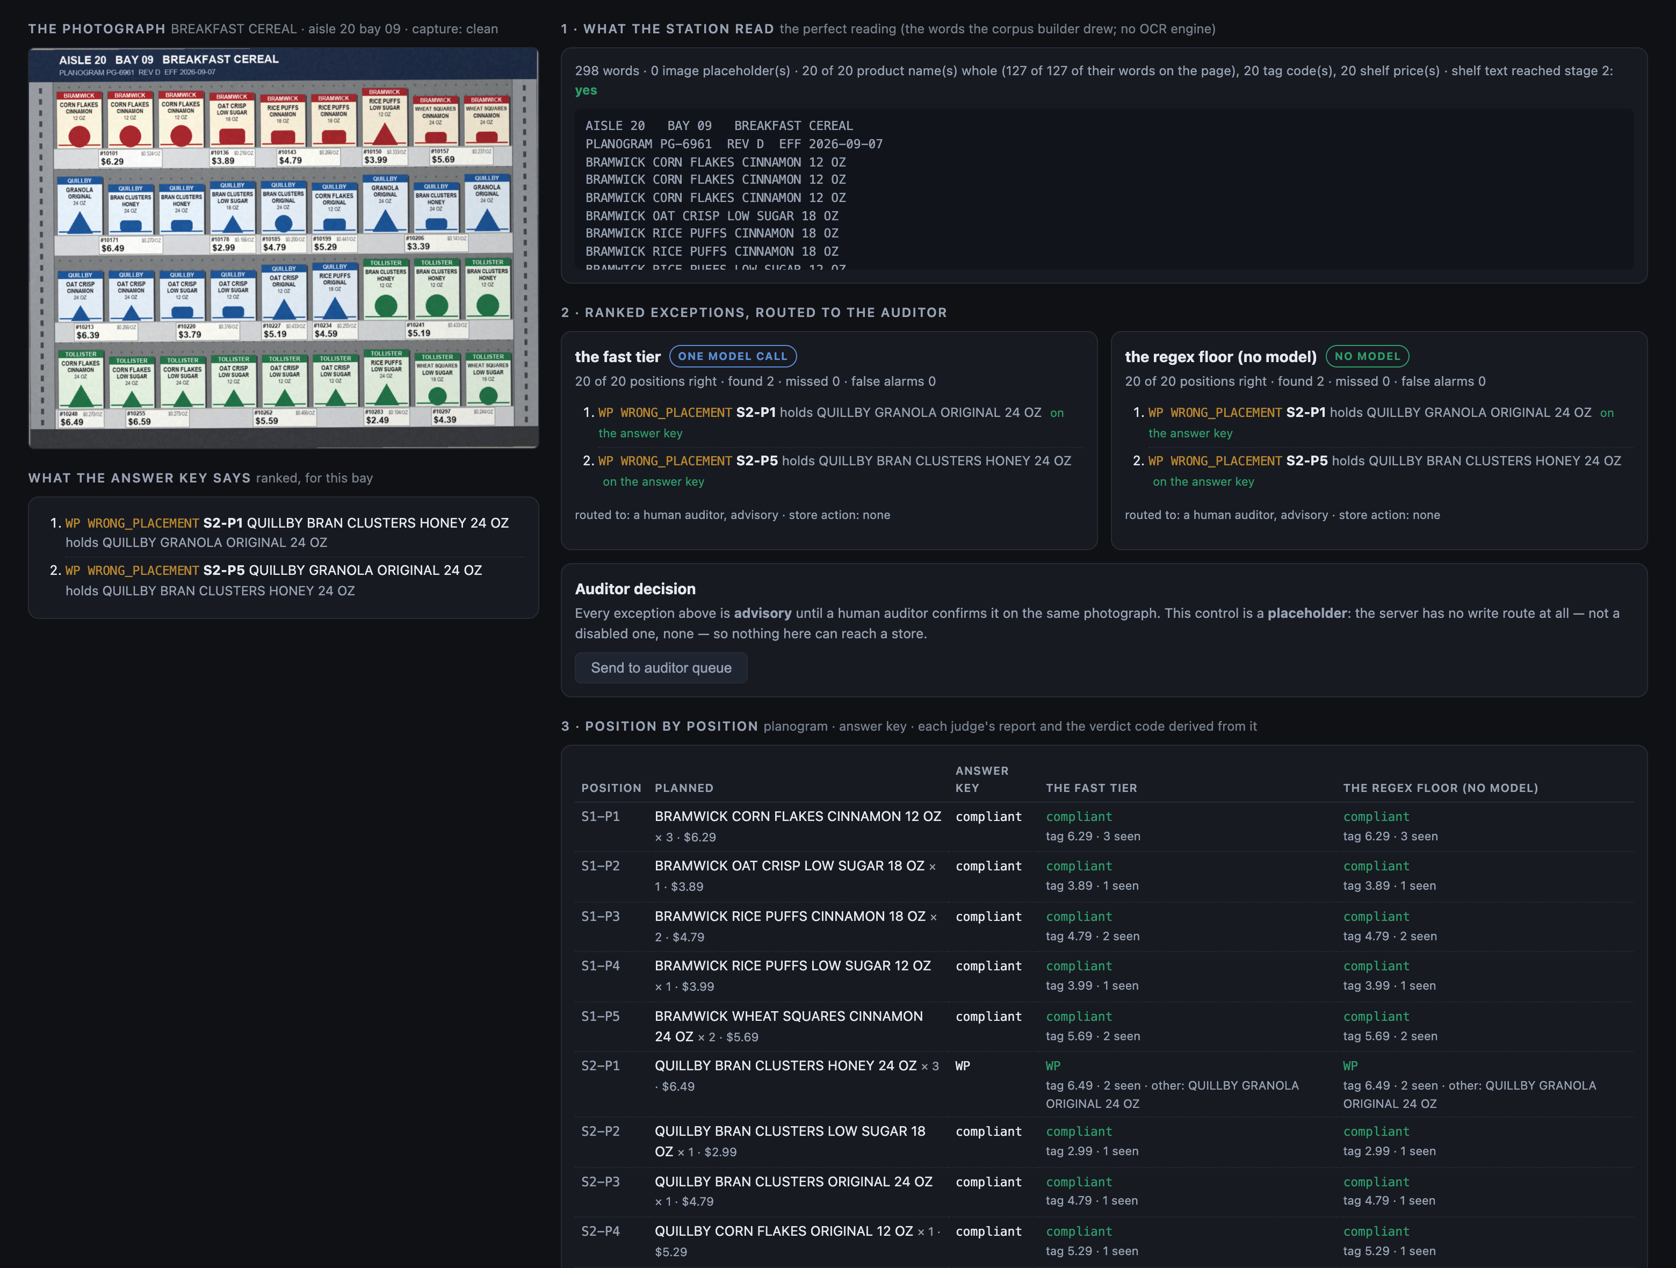Select the 'THE PHOTOGRAPH' section heading

point(97,29)
